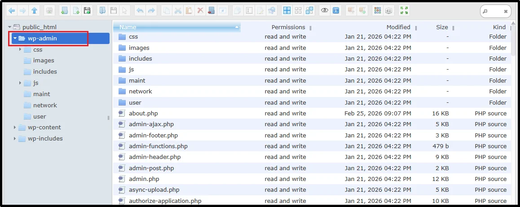Click the select all grid icon
520x207 pixels.
pos(287,11)
